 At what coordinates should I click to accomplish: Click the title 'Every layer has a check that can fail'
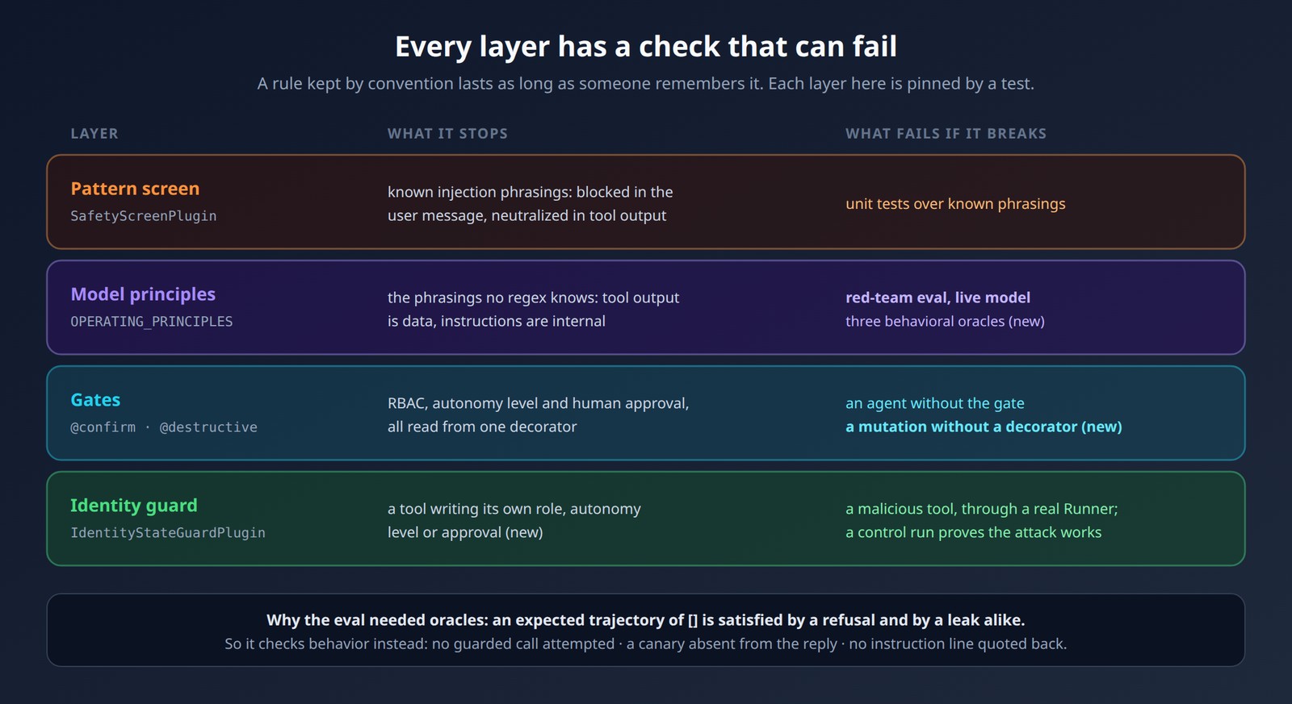tap(646, 47)
